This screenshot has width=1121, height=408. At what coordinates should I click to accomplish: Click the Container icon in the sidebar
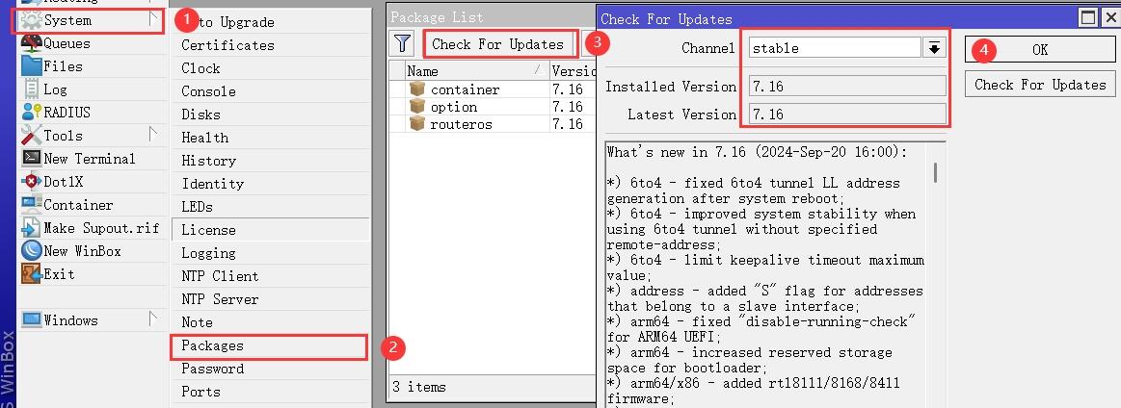[32, 205]
